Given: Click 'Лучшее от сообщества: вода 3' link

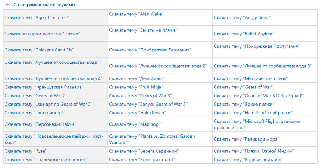Looking at the screenshot, I should pos(263,66).
